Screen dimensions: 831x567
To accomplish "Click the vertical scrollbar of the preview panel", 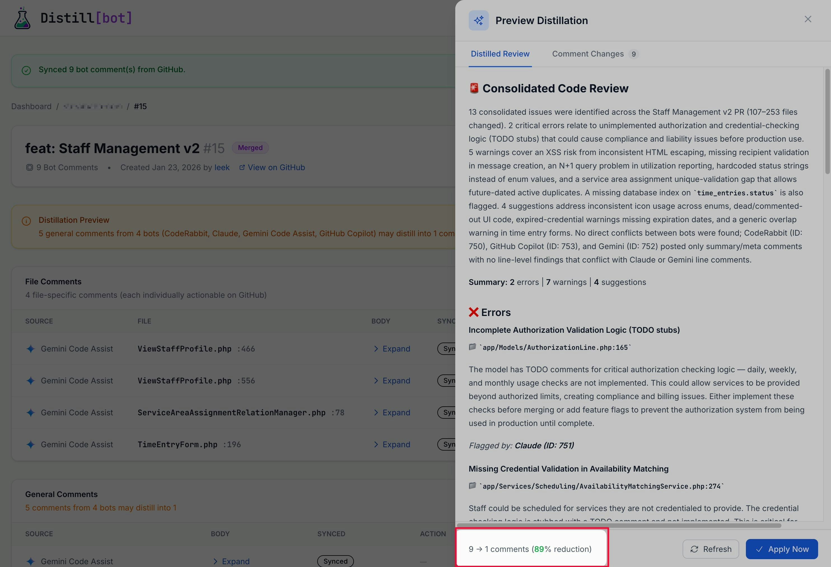I will click(827, 121).
